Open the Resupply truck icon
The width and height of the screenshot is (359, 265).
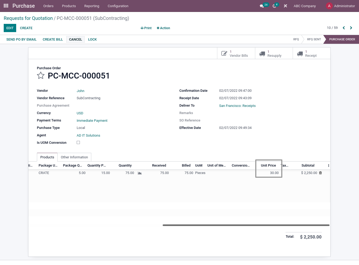click(262, 53)
